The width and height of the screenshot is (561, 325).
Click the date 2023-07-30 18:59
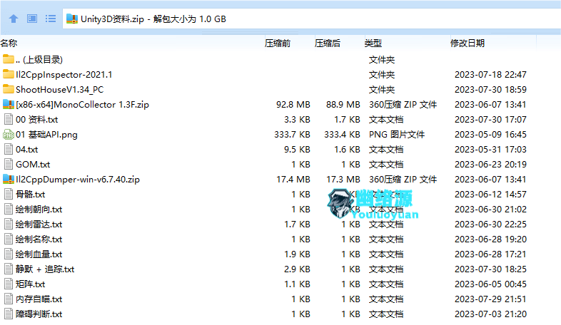point(490,90)
